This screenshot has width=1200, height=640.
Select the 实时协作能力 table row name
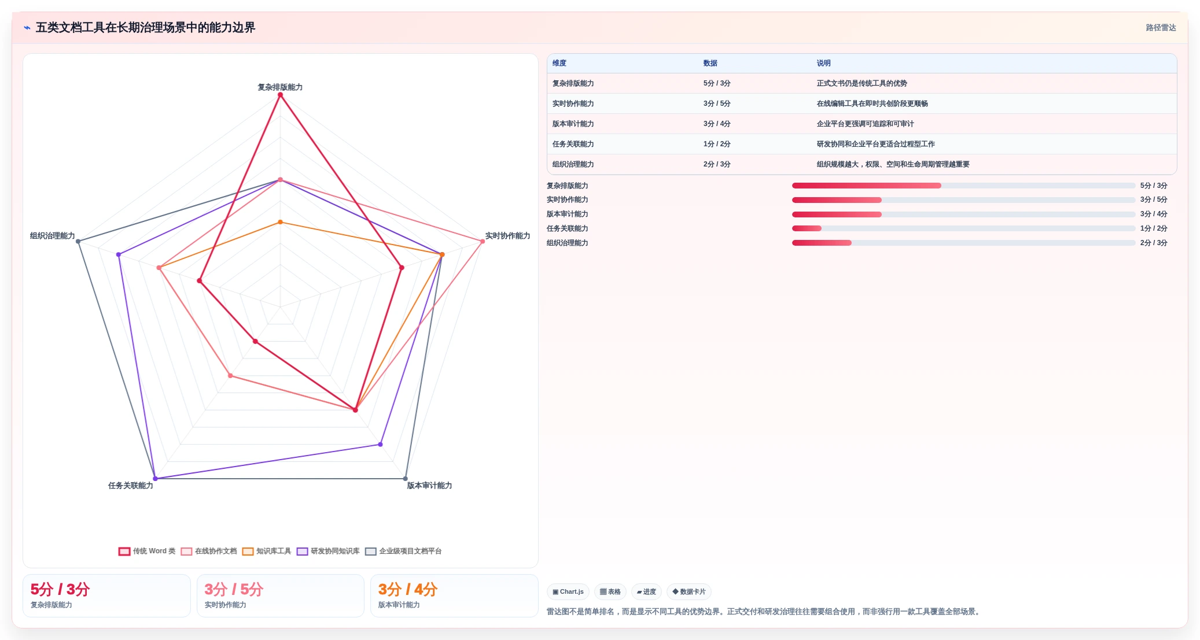coord(573,103)
